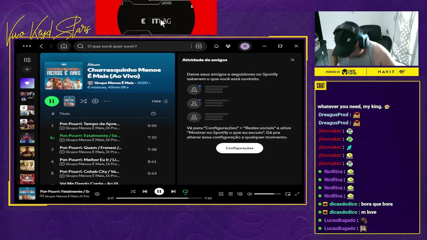This screenshot has height=240, width=427.
Task: Skip to next track
Action: tap(173, 191)
